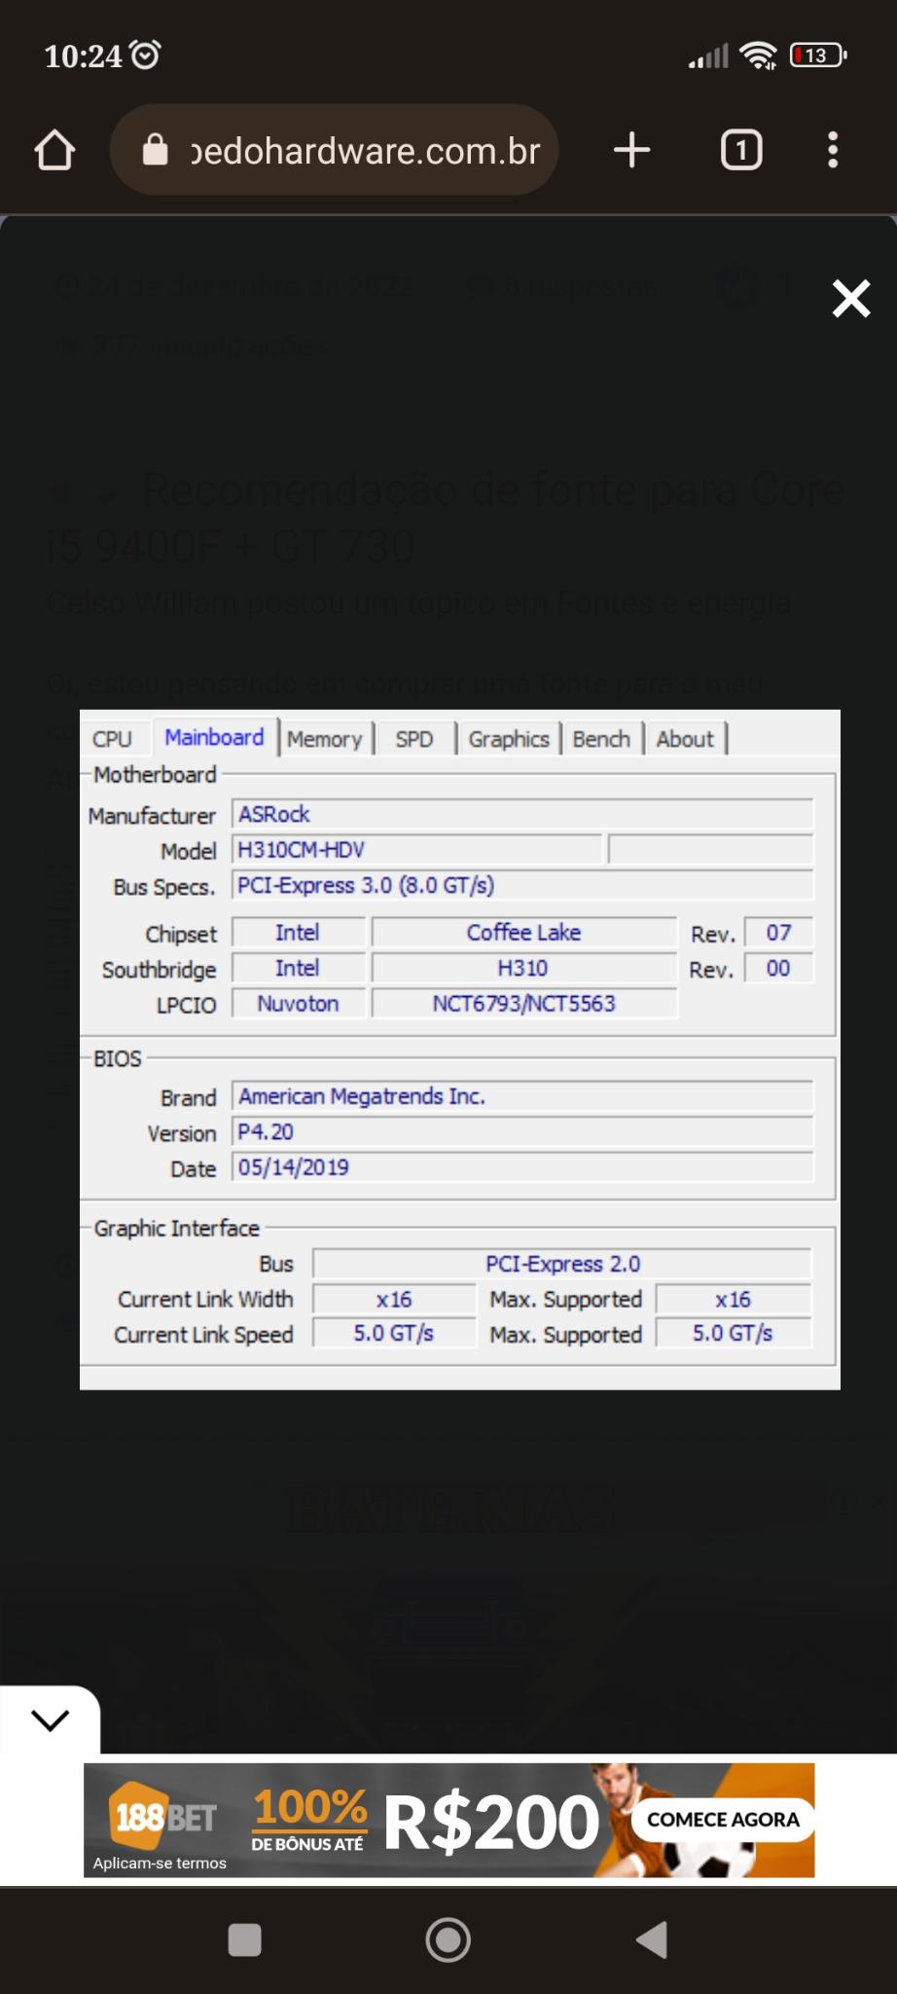Click the current link width 'x16' value
Image resolution: width=897 pixels, height=1994 pixels.
(x=394, y=1300)
